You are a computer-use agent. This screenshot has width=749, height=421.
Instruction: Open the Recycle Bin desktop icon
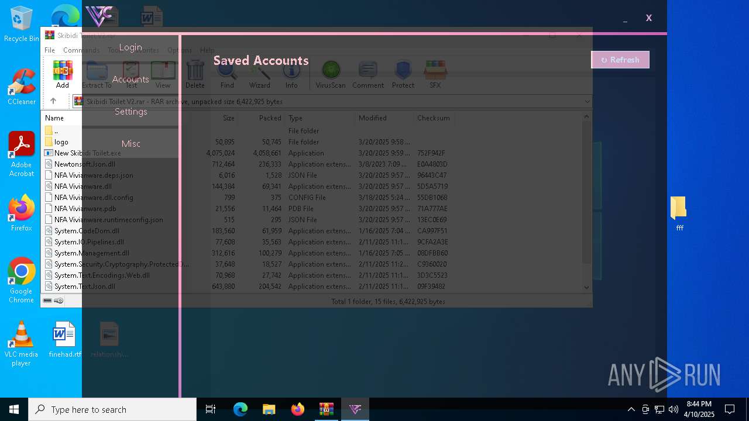(x=21, y=25)
